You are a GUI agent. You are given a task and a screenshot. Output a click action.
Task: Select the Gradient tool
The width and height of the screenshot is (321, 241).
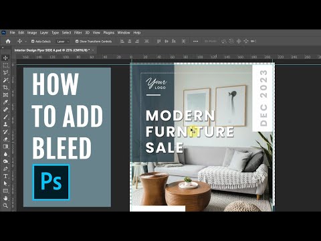5,147
